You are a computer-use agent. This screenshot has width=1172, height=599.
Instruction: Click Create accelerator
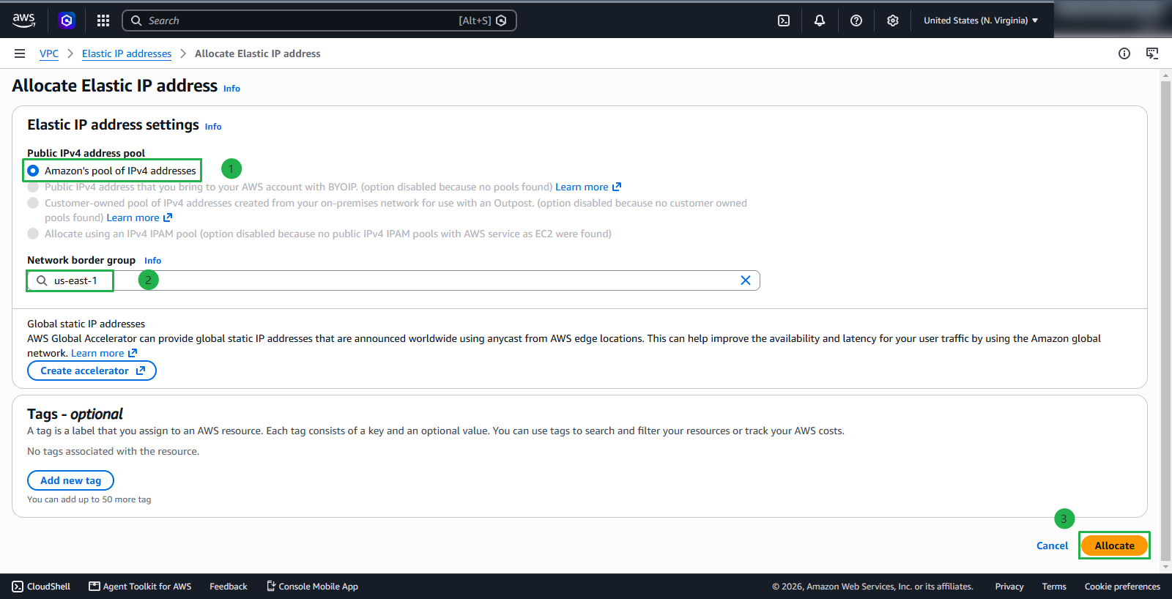tap(92, 371)
